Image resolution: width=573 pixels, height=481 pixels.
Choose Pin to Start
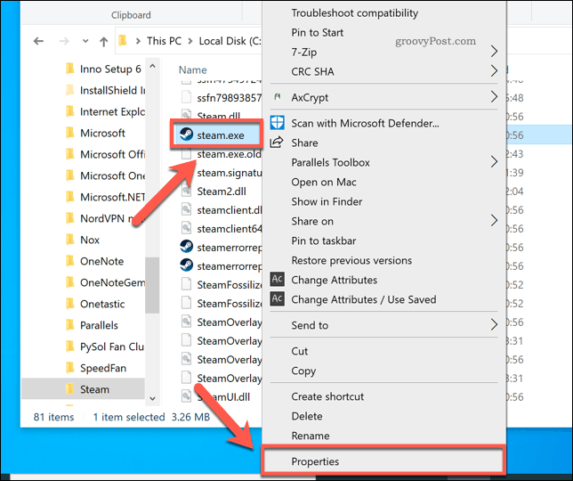(x=317, y=33)
